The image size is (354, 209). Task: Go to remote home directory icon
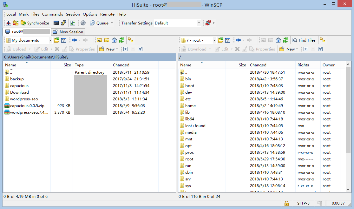pyautogui.click(x=278, y=40)
